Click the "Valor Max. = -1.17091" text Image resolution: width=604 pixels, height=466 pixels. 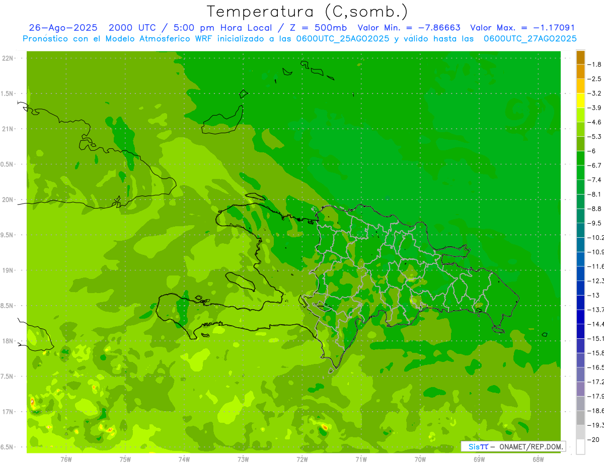tap(522, 28)
